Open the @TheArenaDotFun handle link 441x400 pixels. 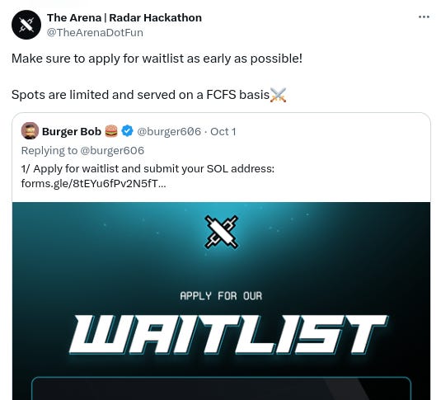click(x=95, y=33)
